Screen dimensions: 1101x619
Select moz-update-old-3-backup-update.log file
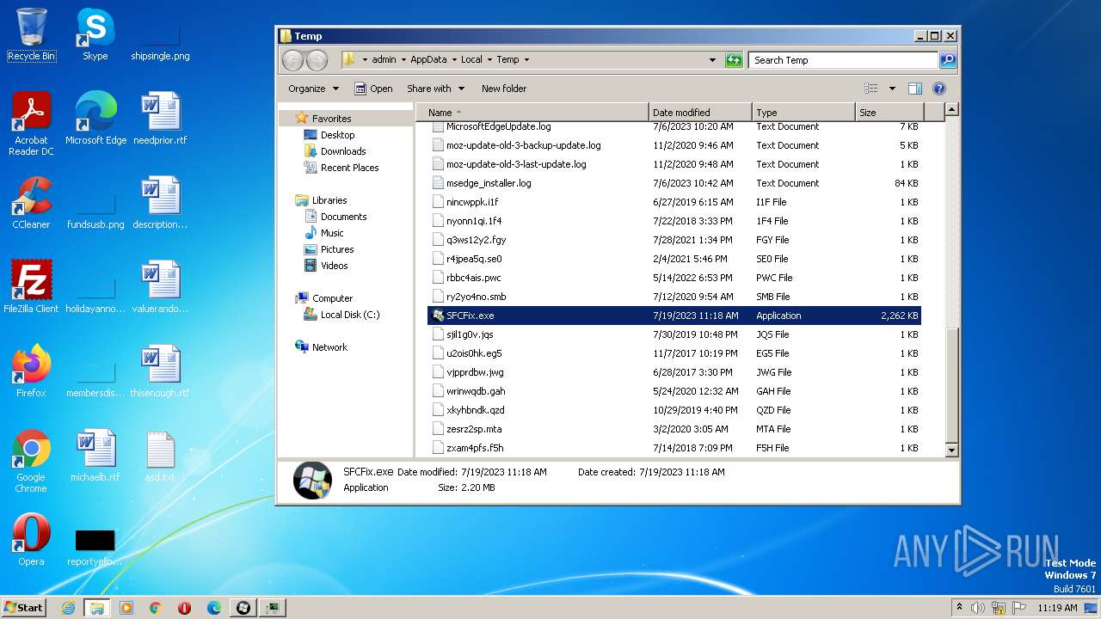point(674,145)
